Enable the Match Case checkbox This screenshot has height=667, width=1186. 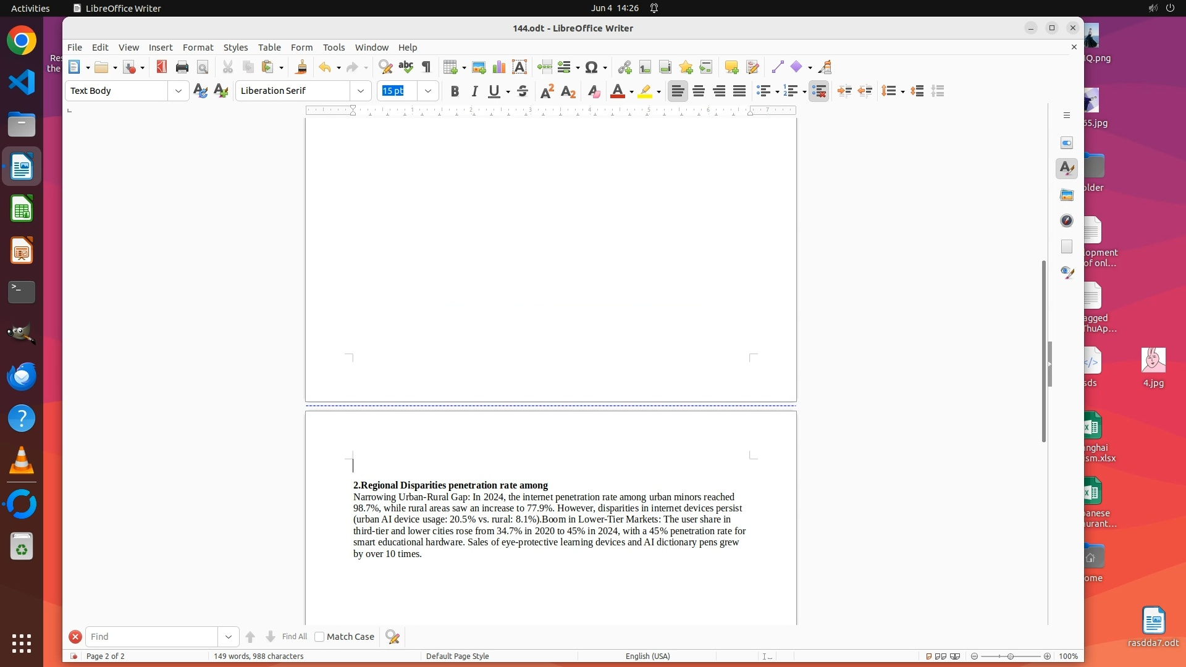tap(319, 636)
